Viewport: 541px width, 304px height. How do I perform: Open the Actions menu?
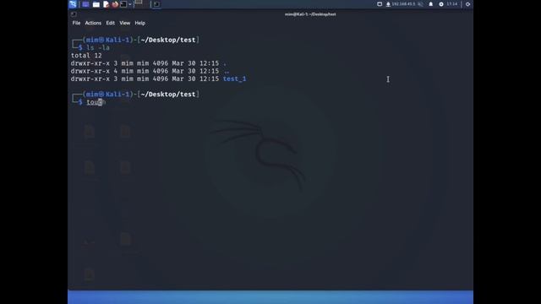point(93,23)
